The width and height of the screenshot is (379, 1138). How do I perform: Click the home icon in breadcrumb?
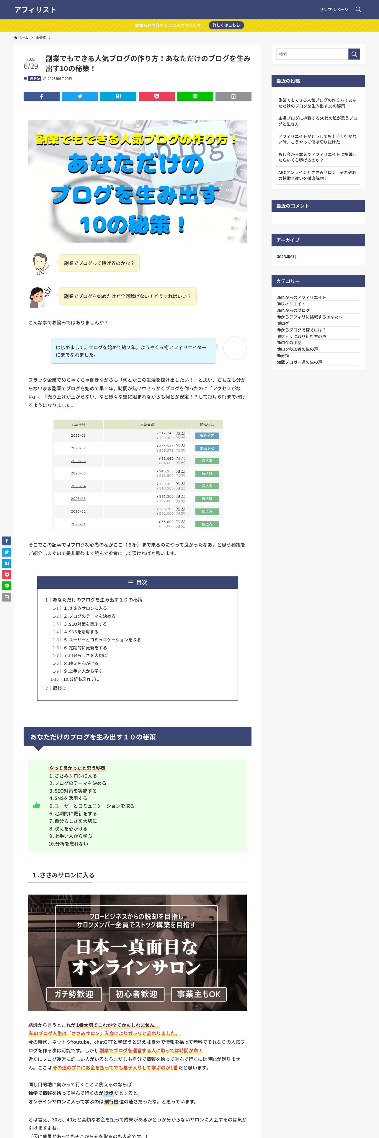point(16,38)
